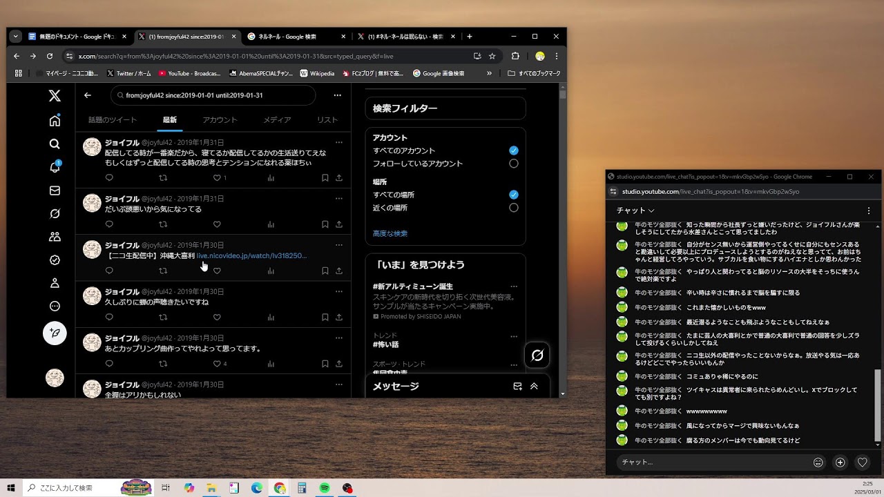Select '近くの場所' radio button
The image size is (884, 497).
513,208
